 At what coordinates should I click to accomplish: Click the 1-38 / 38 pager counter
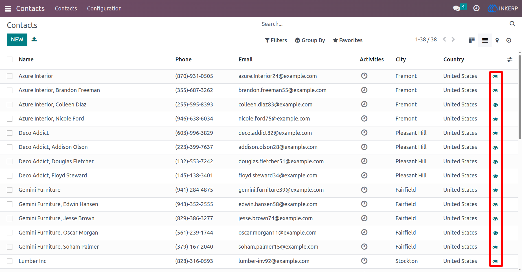426,39
